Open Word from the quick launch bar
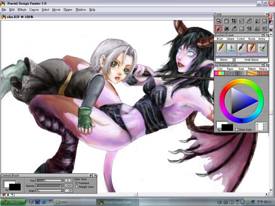275x206 pixels. 37,202
